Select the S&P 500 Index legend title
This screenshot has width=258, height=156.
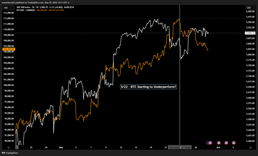27,7
